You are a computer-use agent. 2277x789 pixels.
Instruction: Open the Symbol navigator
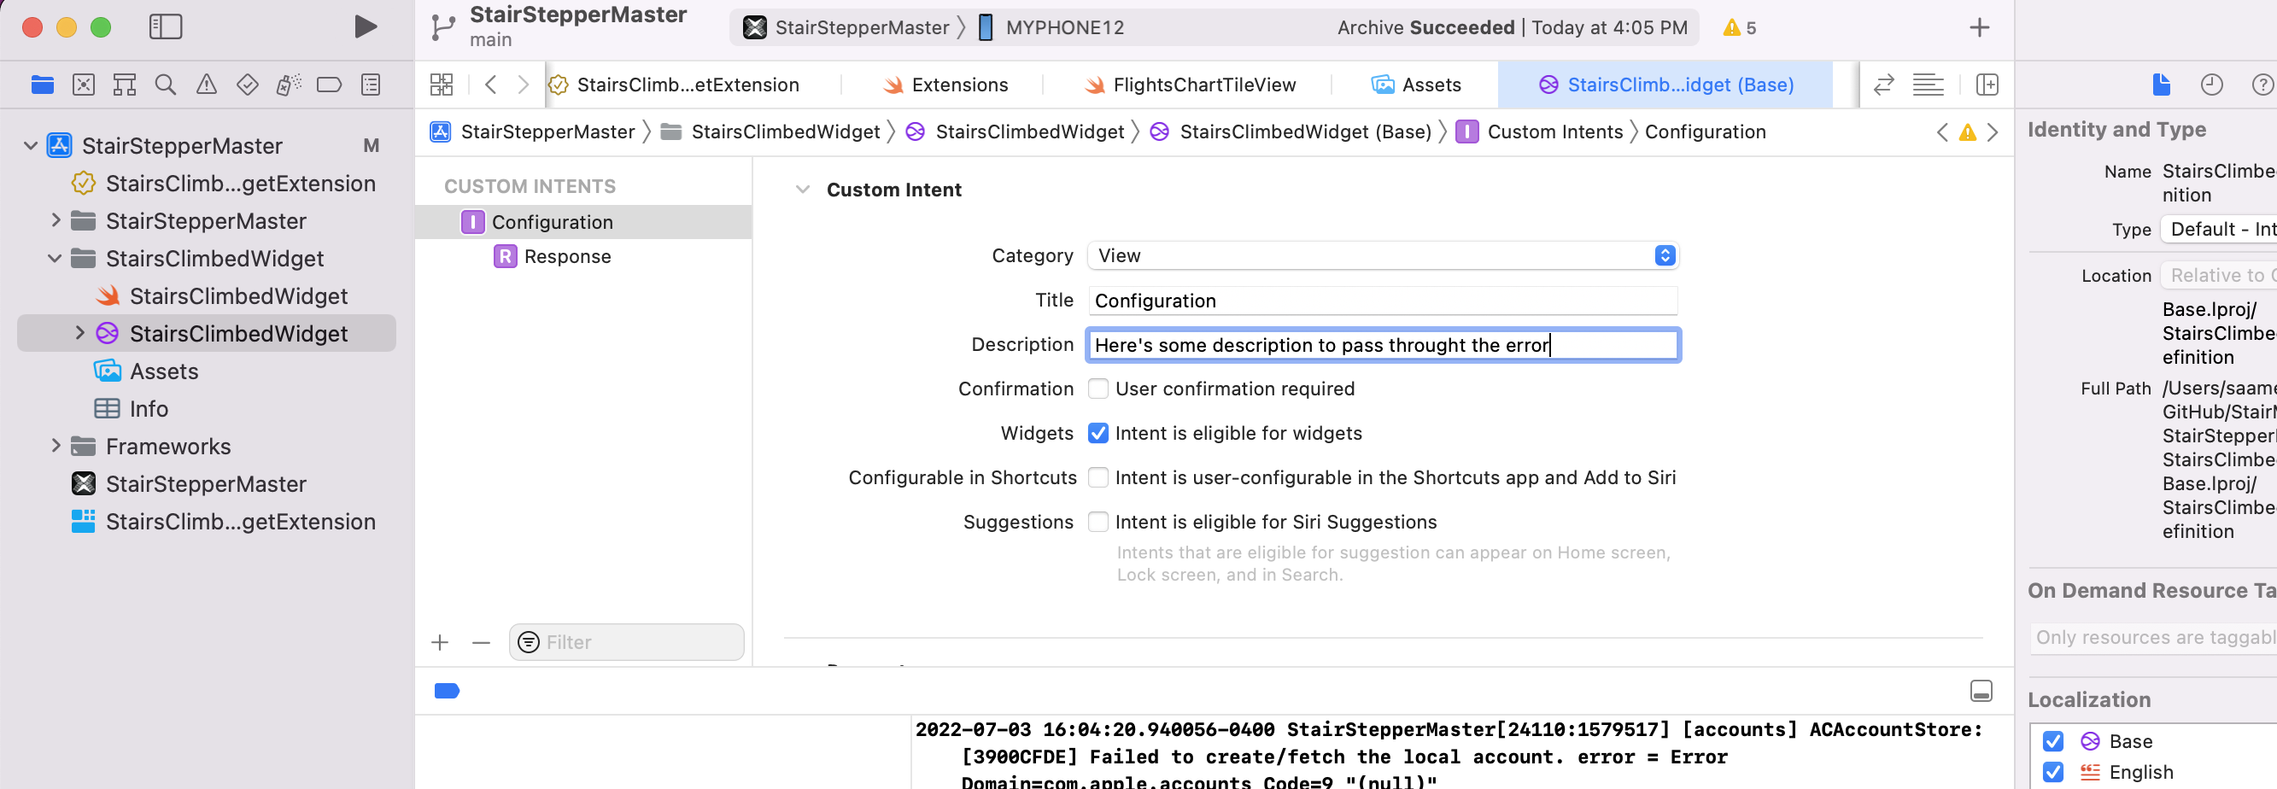click(x=125, y=85)
